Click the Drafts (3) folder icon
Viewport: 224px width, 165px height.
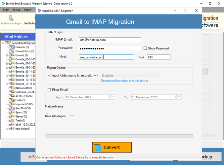click(13, 100)
